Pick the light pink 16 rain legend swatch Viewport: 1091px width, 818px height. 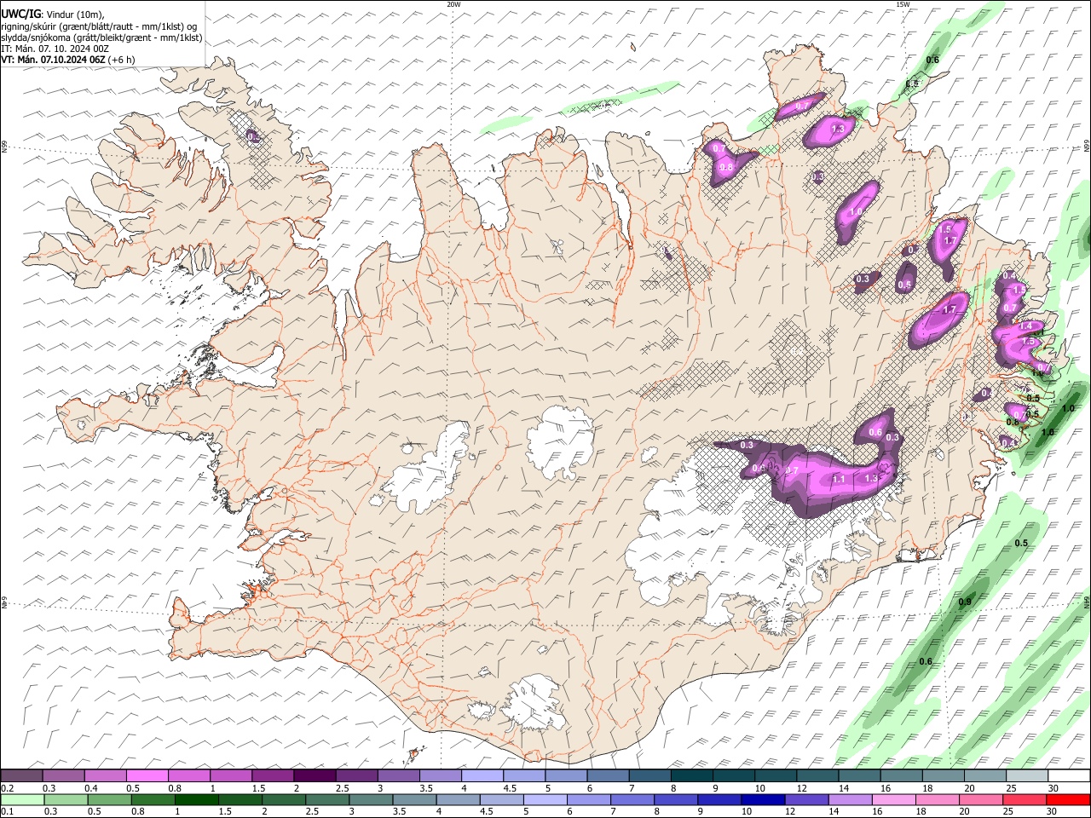pos(893,800)
